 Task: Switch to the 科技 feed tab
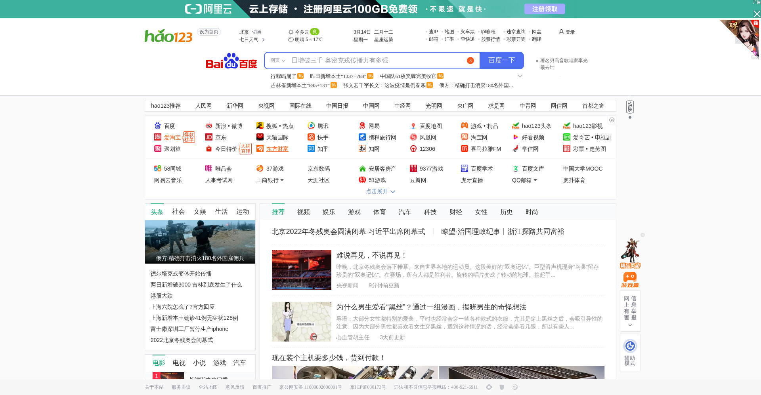click(x=430, y=212)
